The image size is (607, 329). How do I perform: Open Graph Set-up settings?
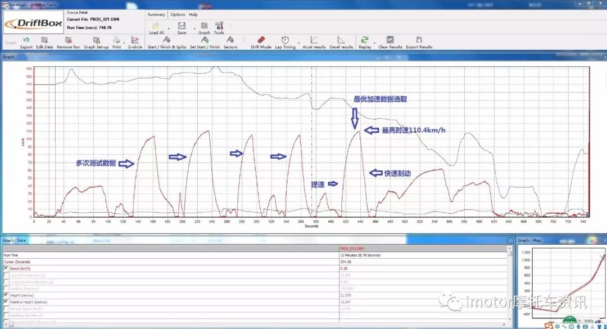point(96,40)
